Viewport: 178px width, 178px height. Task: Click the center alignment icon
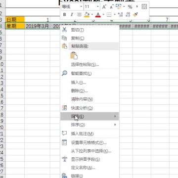coord(79,15)
